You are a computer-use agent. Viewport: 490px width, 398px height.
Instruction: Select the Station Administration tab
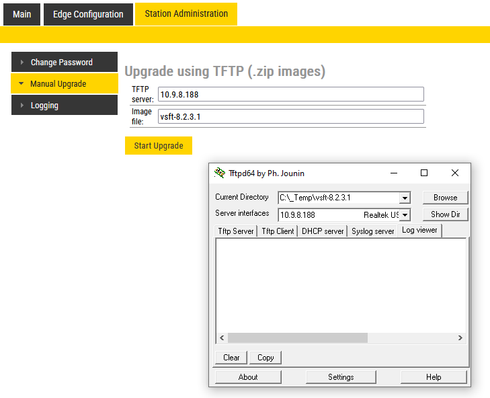(x=186, y=13)
